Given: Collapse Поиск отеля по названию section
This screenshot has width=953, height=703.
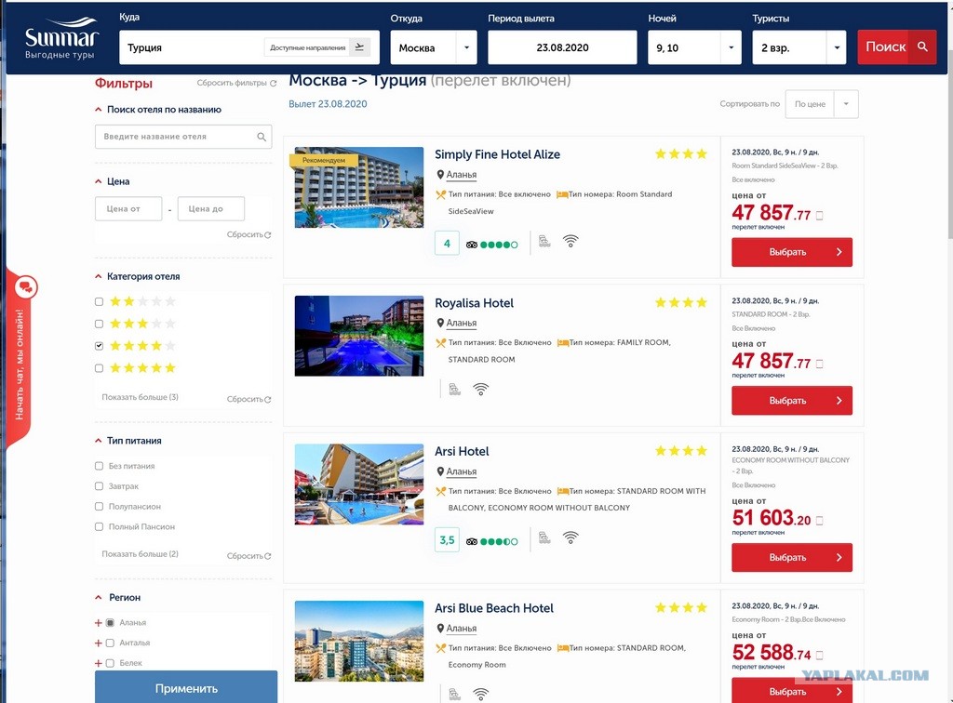Looking at the screenshot, I should coord(99,110).
